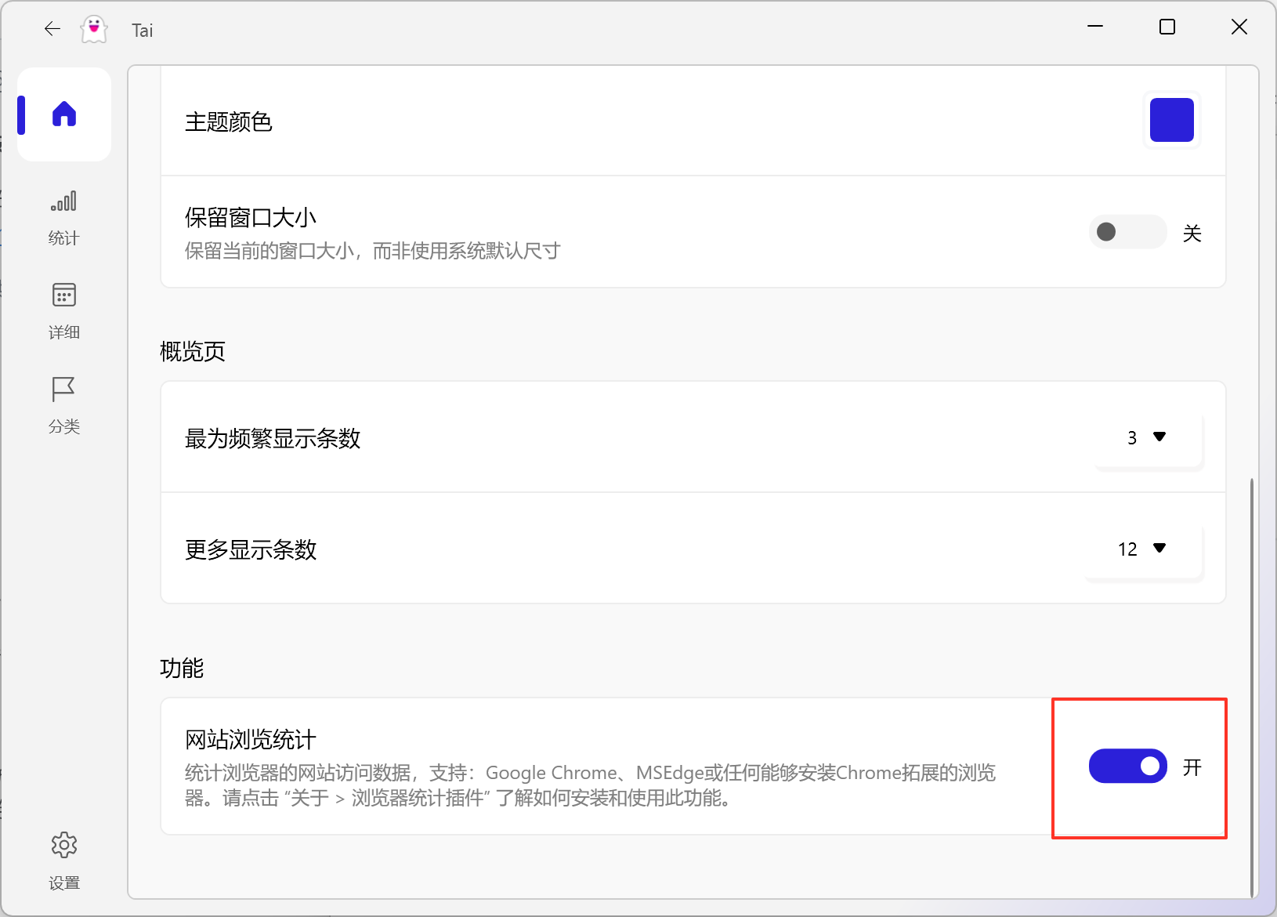Disable the 网站浏览统计 toggle switch
The image size is (1277, 917).
[x=1127, y=766]
